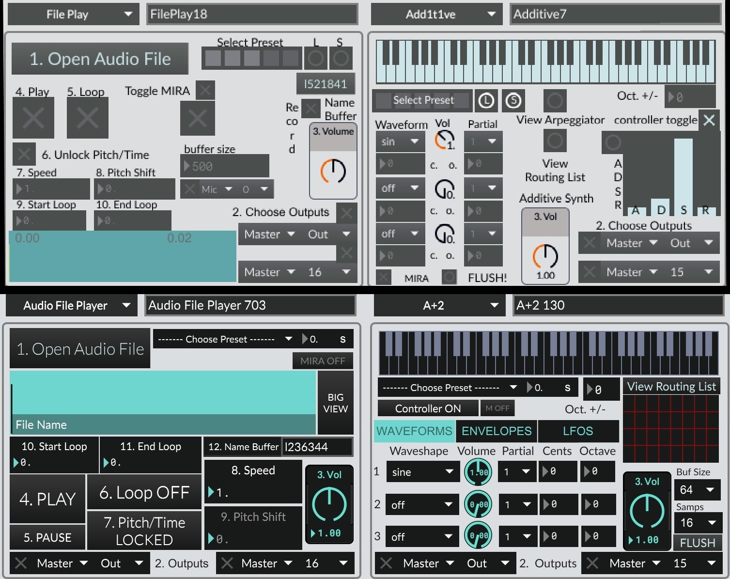This screenshot has width=730, height=579.
Task: Open the sine waveshape dropdown in row 1
Action: click(422, 472)
